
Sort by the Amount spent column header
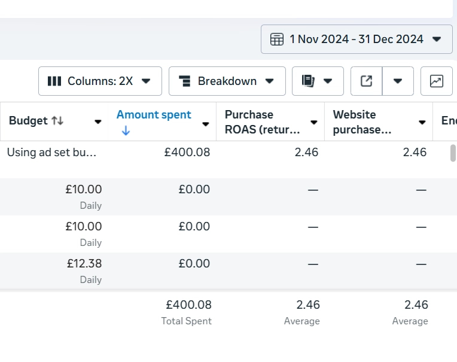click(154, 115)
